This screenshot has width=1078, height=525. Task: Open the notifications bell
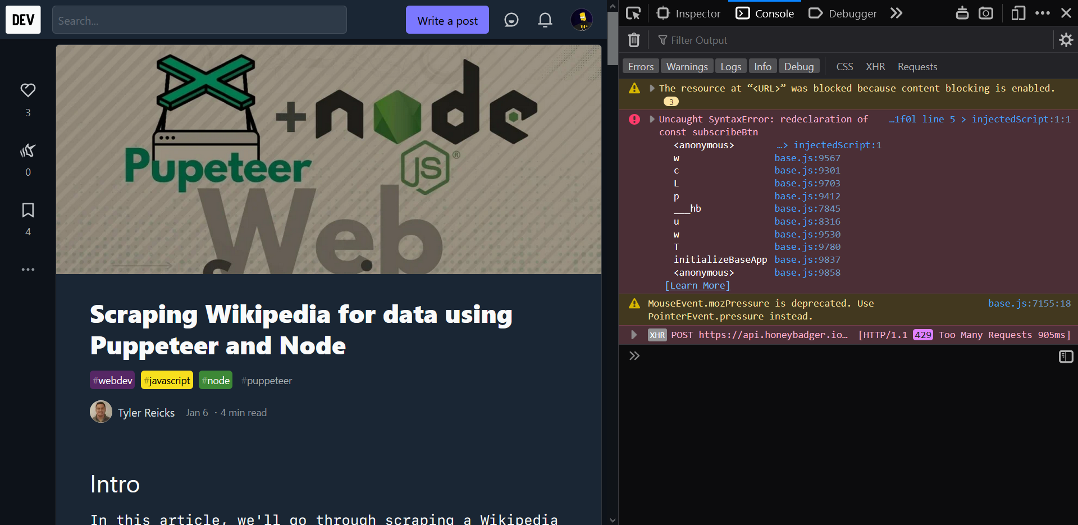pos(545,20)
